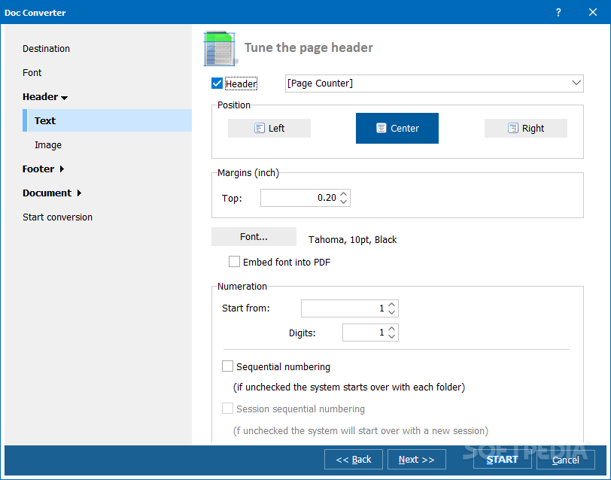Uncheck the Header checkbox
Screen dimensions: 611x480
[x=217, y=84]
